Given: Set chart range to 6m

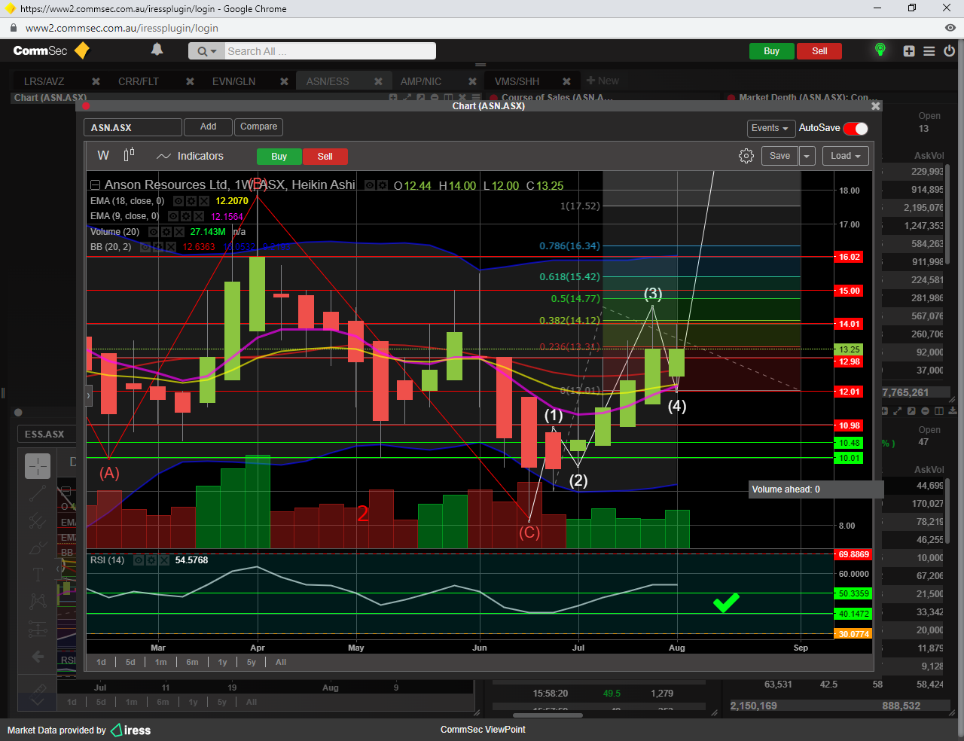Looking at the screenshot, I should click(192, 662).
